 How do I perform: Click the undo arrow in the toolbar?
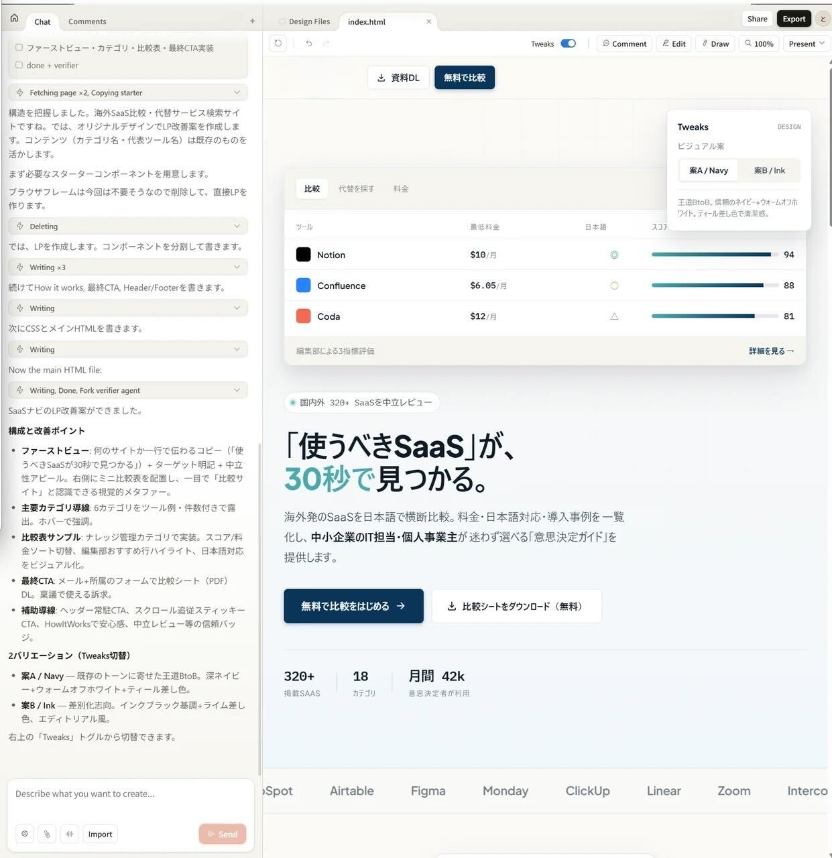(308, 44)
